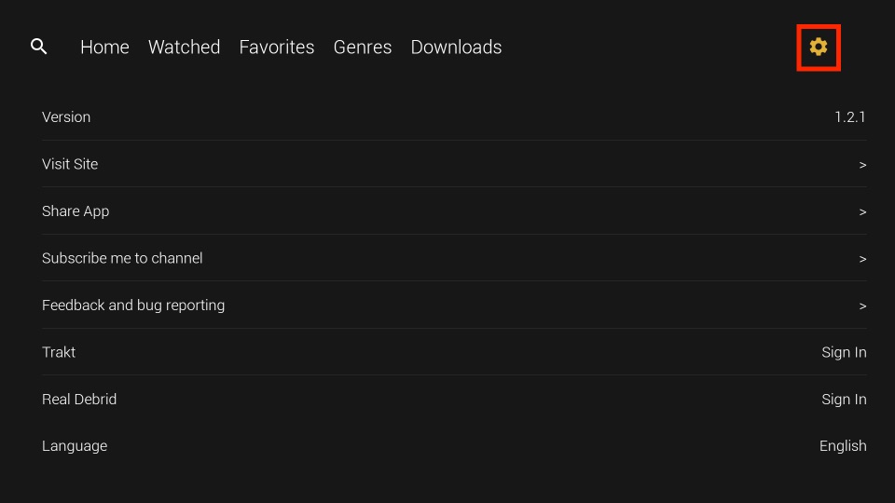Open the Subscribe me to channel arrow
The height and width of the screenshot is (503, 895).
[x=862, y=259]
